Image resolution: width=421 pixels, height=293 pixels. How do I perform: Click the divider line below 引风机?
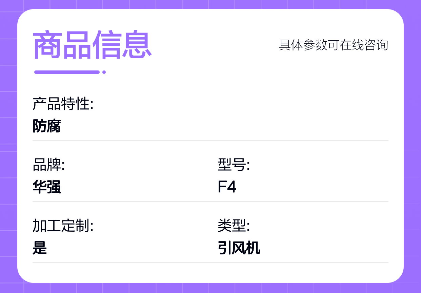click(x=210, y=262)
